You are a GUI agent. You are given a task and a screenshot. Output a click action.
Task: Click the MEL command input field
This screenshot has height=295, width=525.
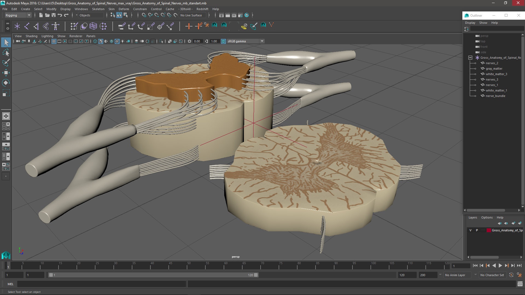click(101, 284)
